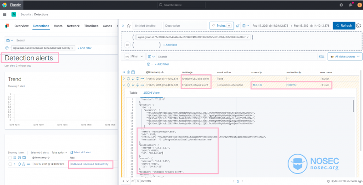
Task: Open the timeline settings gear
Action: (358, 26)
